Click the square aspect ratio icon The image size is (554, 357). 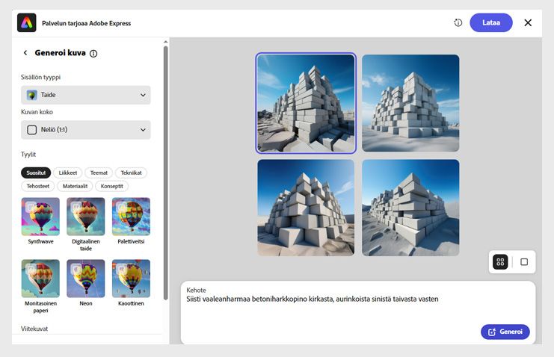pos(32,130)
